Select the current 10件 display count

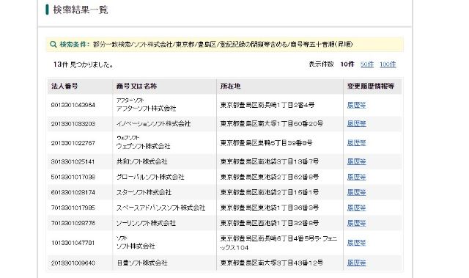point(347,65)
